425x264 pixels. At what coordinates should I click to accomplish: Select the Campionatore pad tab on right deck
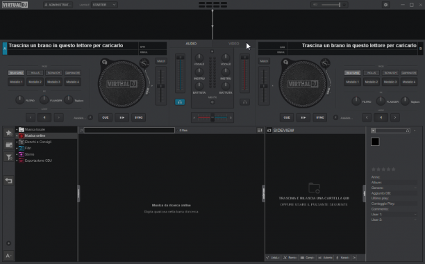[x=409, y=73]
